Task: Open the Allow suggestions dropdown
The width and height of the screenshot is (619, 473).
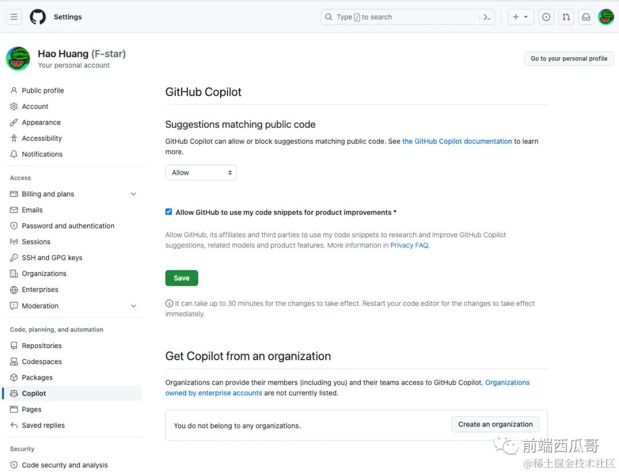Action: click(201, 173)
